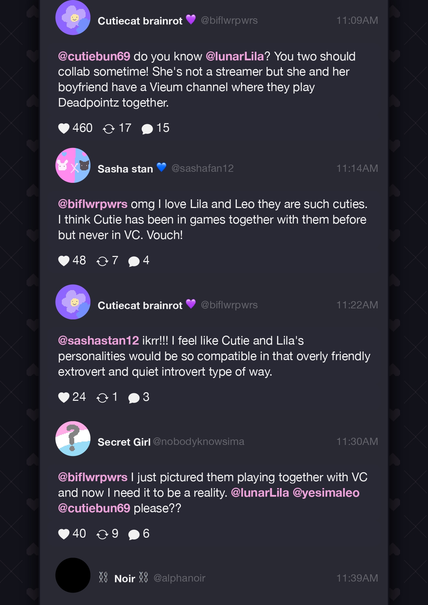View Sasha stan's profile avatar
The width and height of the screenshot is (428, 605).
pos(73,166)
